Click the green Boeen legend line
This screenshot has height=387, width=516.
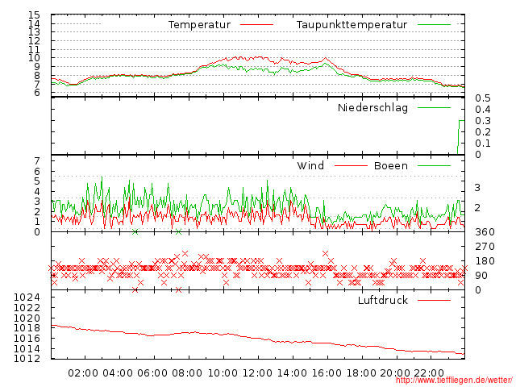434,166
